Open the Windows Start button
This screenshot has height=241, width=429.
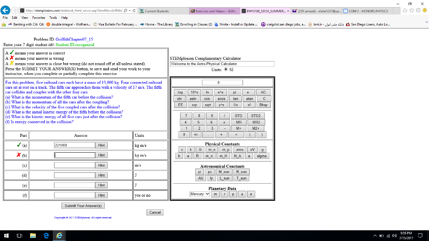6,236
